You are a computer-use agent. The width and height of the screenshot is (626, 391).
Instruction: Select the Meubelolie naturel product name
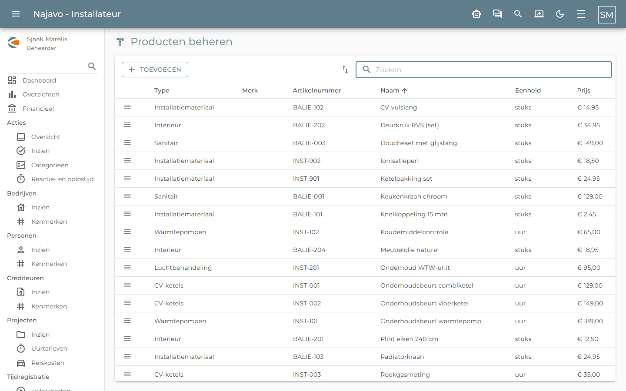(x=410, y=250)
